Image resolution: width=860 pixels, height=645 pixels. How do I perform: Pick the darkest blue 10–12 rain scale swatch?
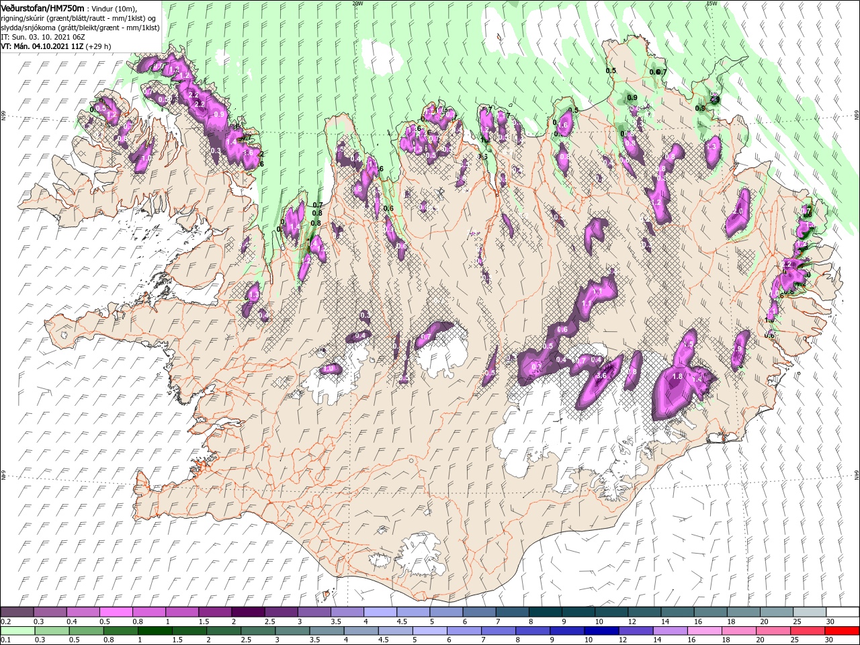coord(602,630)
